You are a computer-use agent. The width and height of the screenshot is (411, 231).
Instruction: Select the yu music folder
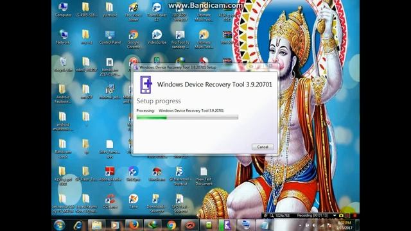(x=110, y=10)
